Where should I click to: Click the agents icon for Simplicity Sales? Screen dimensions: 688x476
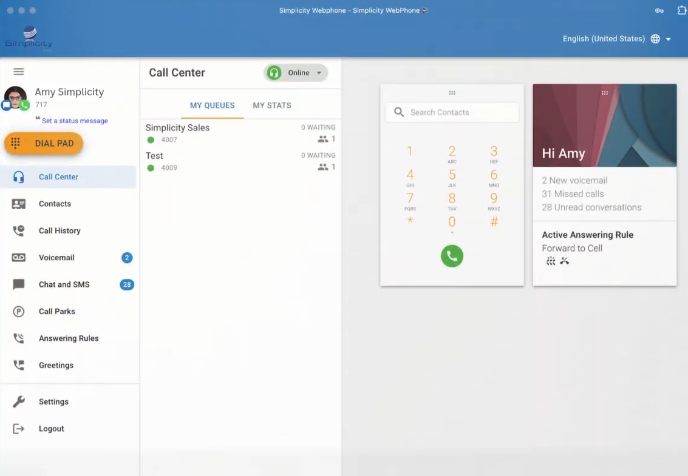click(323, 139)
